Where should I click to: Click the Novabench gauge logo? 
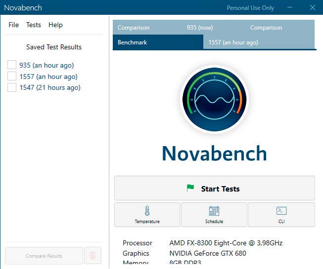[x=214, y=100]
